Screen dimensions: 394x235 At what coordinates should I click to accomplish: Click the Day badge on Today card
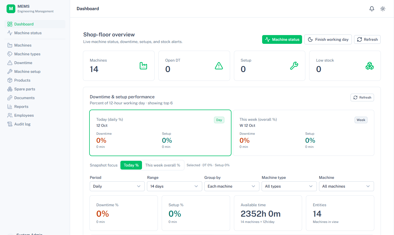coord(219,120)
